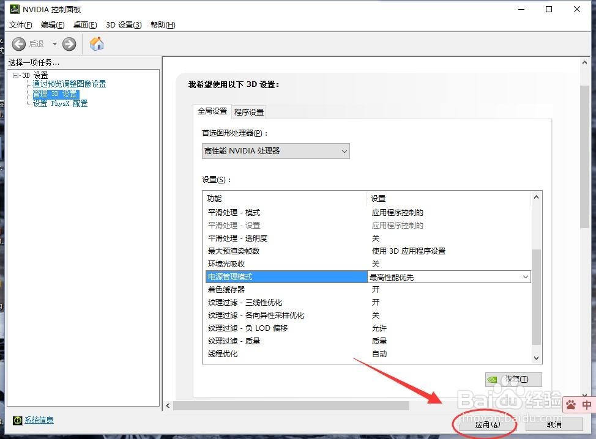Open the 电源管理模式 value dropdown
This screenshot has height=439, width=596.
click(x=525, y=276)
